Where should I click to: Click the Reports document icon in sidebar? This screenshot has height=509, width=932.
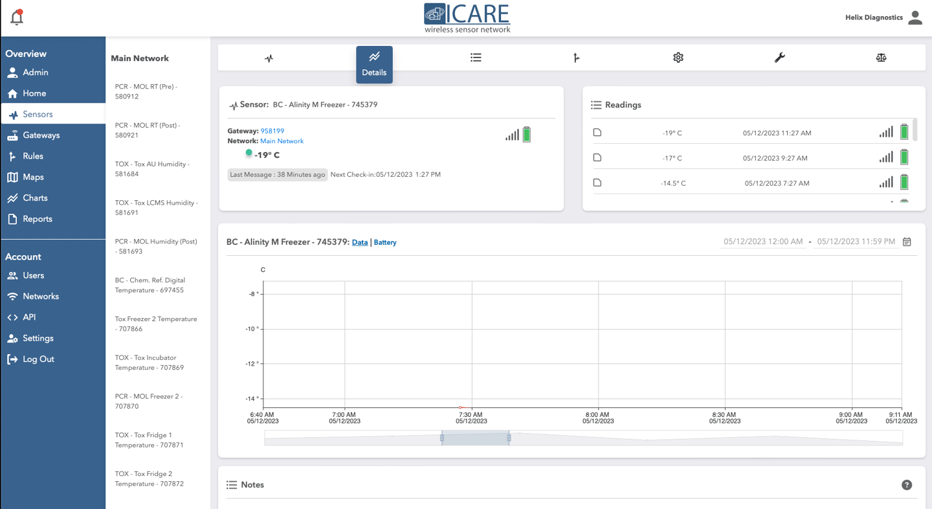coord(12,219)
